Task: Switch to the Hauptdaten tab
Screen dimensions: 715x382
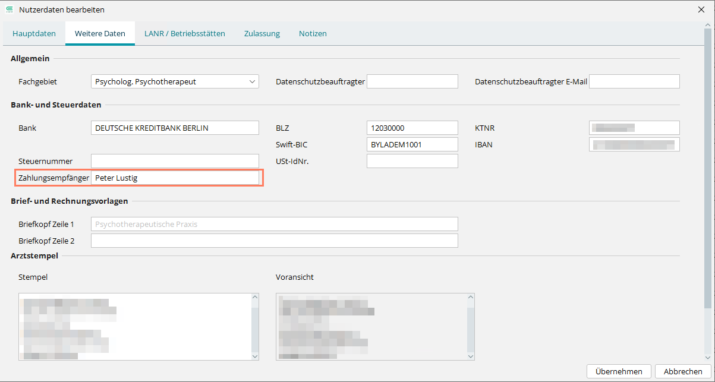Action: pos(34,33)
